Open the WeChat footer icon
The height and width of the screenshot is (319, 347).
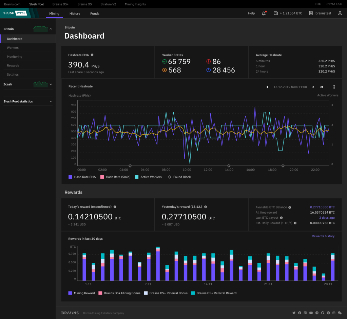point(340,313)
